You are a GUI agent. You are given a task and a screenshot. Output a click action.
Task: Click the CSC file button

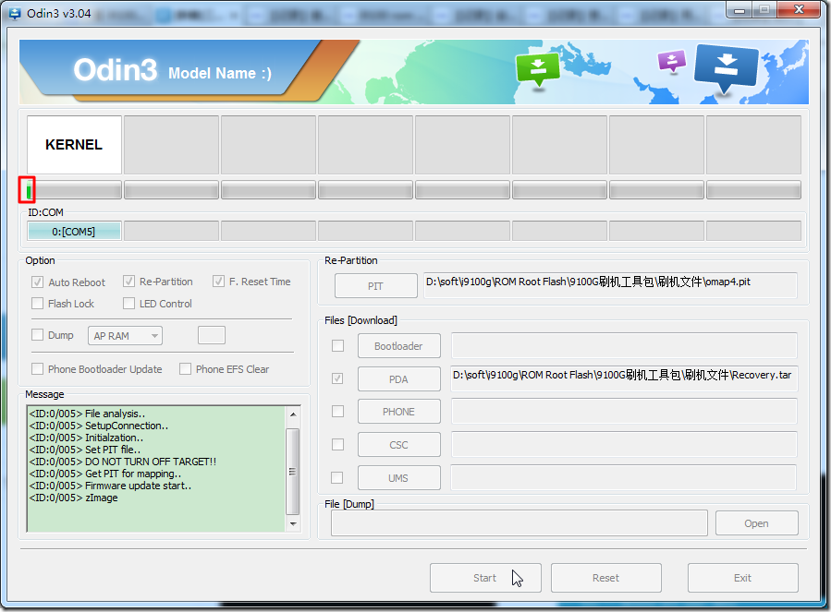click(399, 445)
